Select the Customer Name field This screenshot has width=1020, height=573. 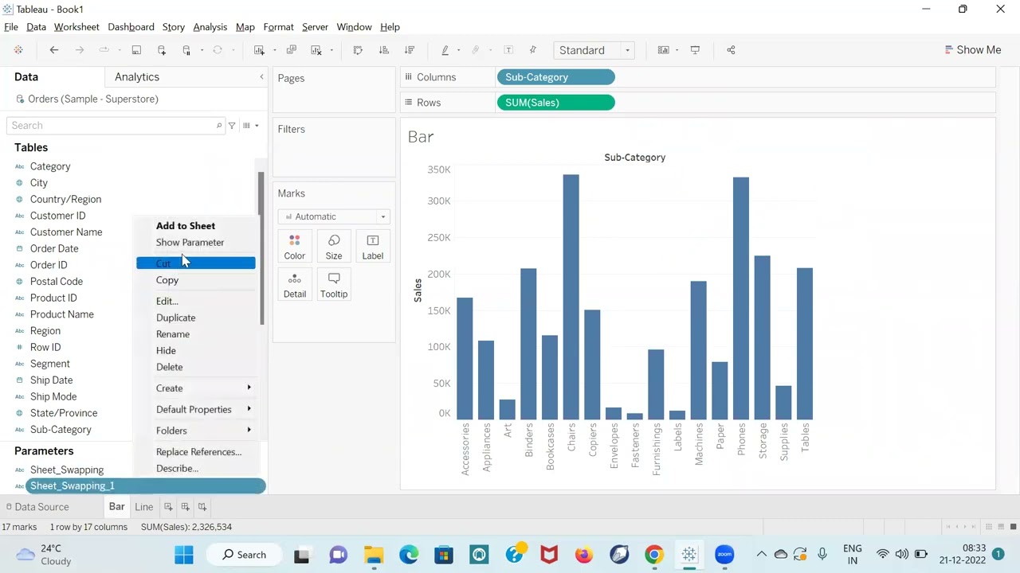click(x=66, y=232)
